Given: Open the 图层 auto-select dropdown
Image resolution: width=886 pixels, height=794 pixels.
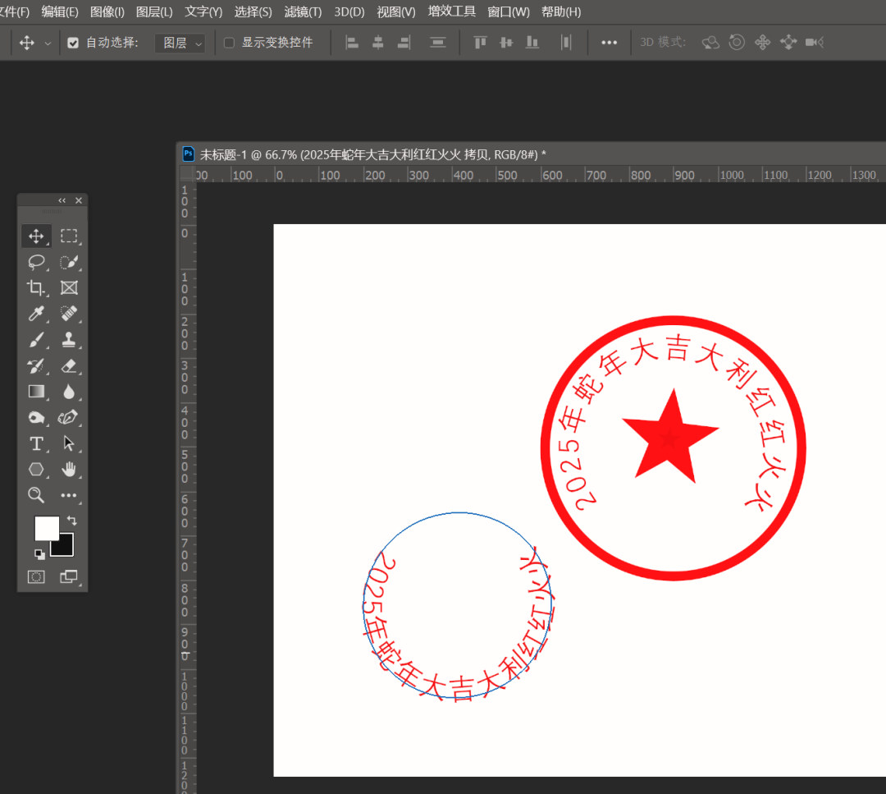Looking at the screenshot, I should click(x=180, y=43).
